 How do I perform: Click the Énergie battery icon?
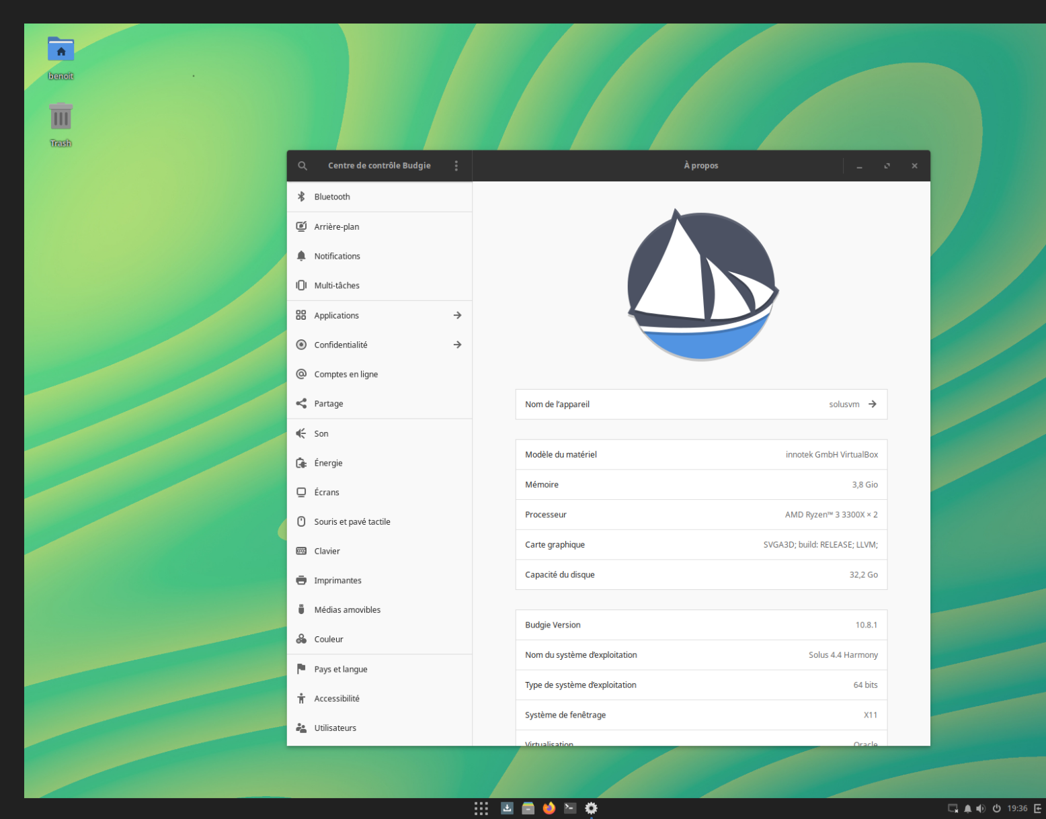tap(301, 463)
